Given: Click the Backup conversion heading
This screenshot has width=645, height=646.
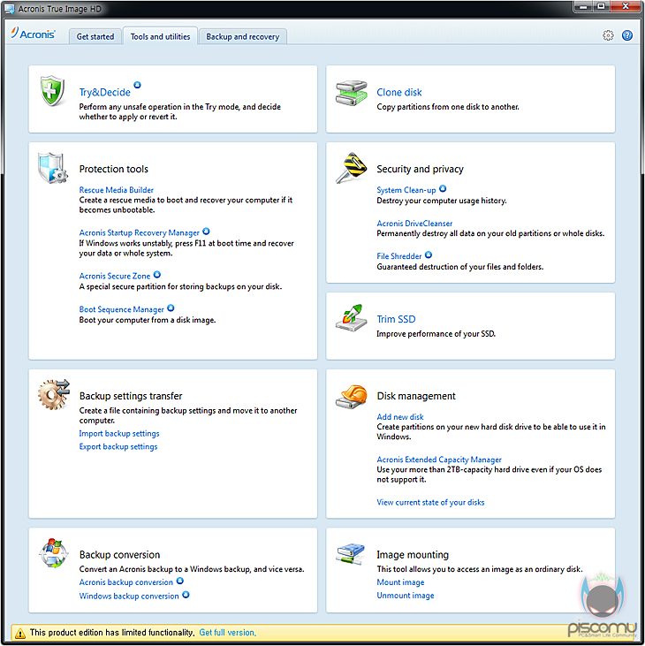Looking at the screenshot, I should coord(119,555).
